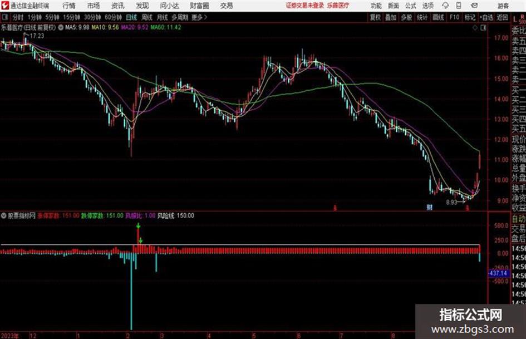This screenshot has height=339, width=526.
Task: Click the 画线 drawing tool button
Action: [x=438, y=17]
